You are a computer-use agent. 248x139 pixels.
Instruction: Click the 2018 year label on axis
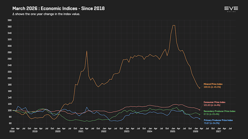(x=12, y=131)
